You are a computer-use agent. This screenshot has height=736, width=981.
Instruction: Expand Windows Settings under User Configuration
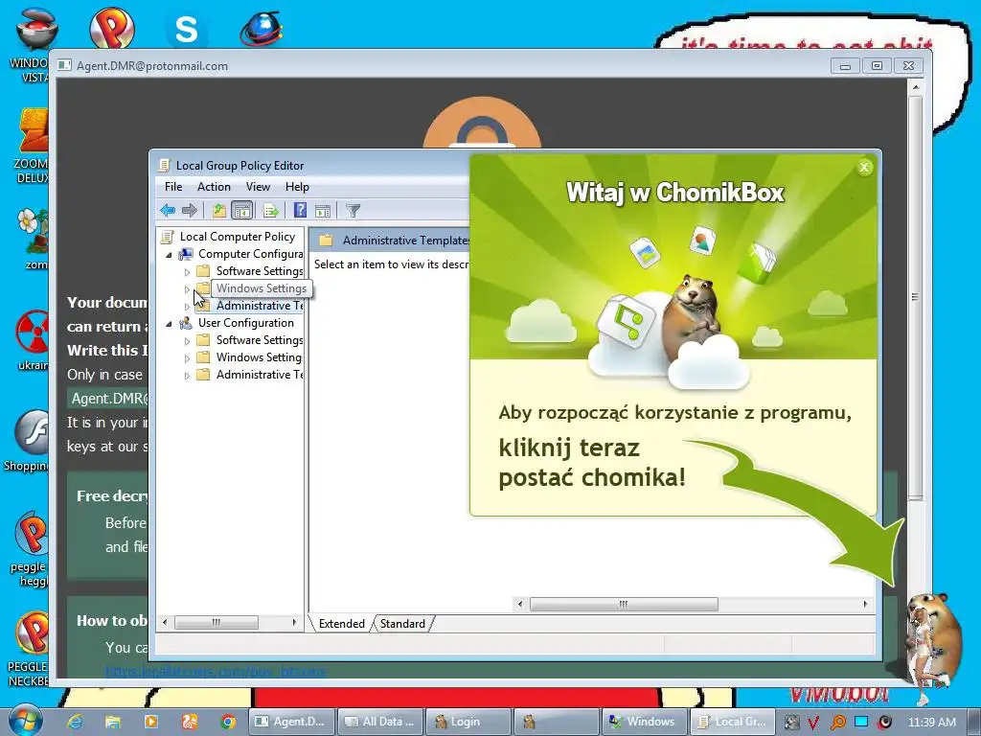pyautogui.click(x=187, y=358)
